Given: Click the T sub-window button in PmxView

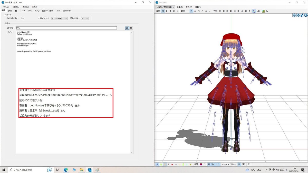Looking at the screenshot, I should coord(249,11).
